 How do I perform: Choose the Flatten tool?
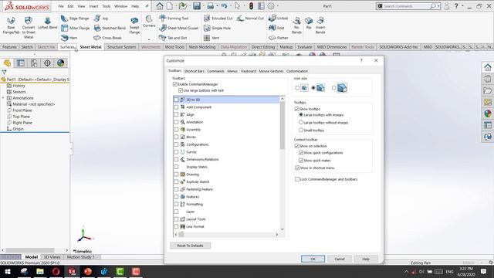pyautogui.click(x=278, y=38)
